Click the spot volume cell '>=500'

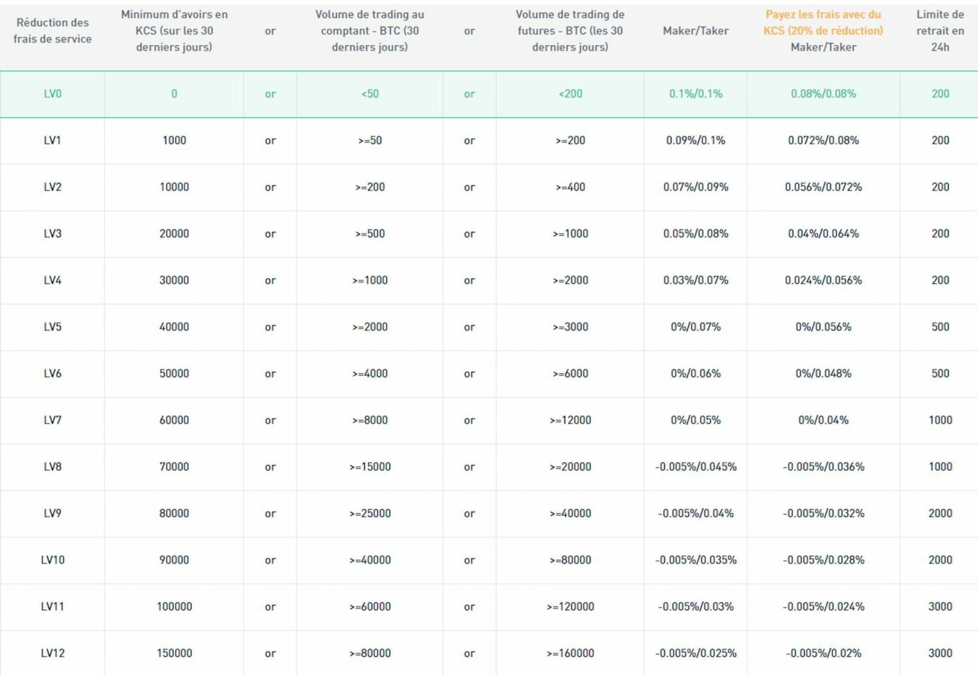click(370, 234)
